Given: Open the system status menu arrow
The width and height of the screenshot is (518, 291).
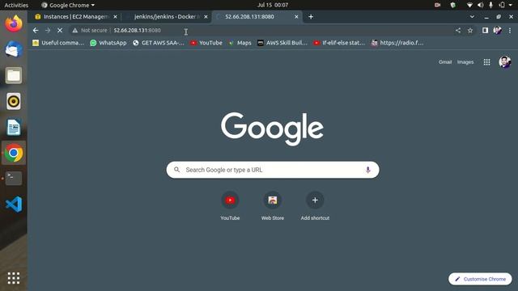Looking at the screenshot, I should (510, 5).
